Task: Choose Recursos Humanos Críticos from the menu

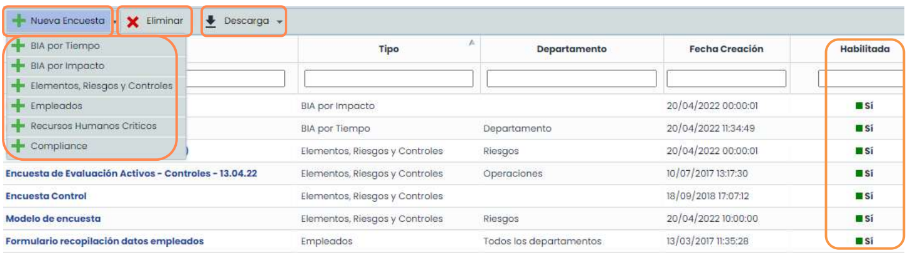Action: pyautogui.click(x=94, y=126)
